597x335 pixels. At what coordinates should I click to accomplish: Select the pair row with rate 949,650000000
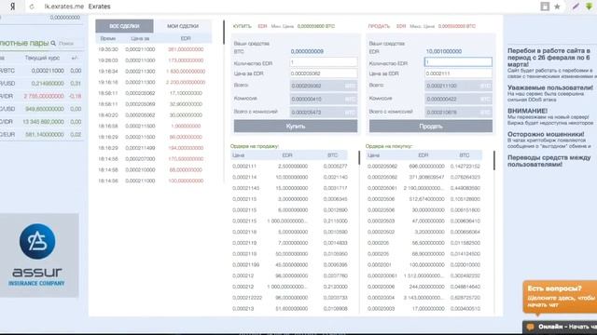coord(41,109)
